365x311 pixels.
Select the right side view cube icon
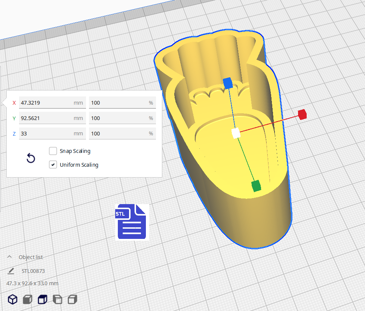coord(72,299)
